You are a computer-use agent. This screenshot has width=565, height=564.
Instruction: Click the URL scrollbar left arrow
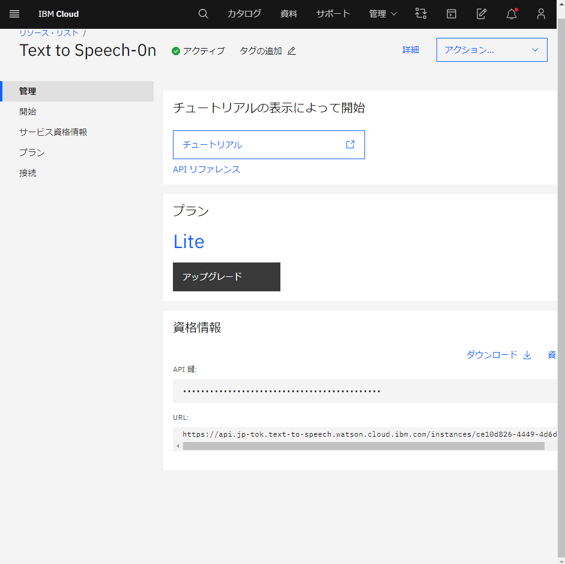(178, 446)
